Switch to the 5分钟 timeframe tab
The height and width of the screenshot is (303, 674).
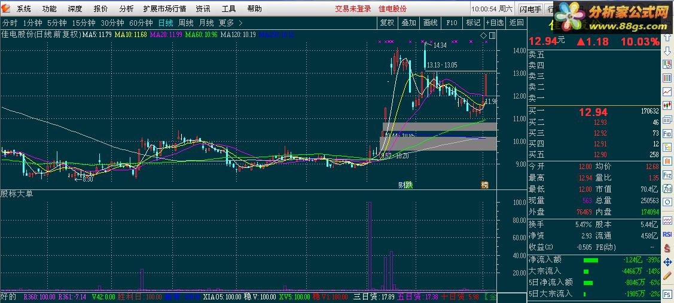pyautogui.click(x=57, y=23)
